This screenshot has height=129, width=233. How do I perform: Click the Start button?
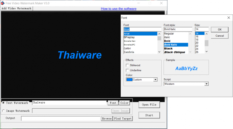(x=149, y=115)
